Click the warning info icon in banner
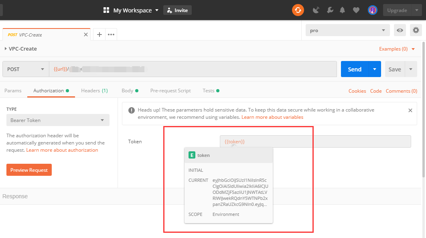The image size is (426, 238). click(132, 110)
